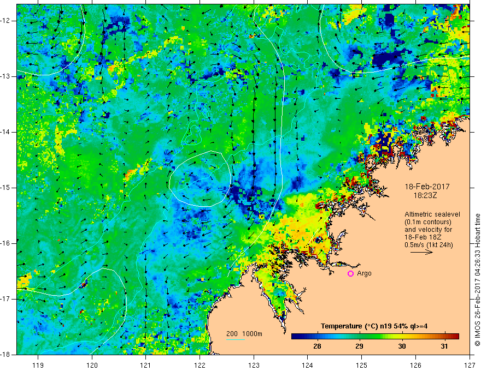Click the '0.5m/s (1kt 24h)' scale text
Image resolution: width=481 pixels, height=371 pixels.
(x=429, y=245)
